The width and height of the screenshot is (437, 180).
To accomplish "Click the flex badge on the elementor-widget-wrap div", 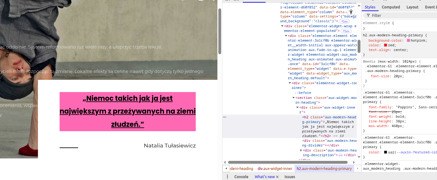I will (346, 31).
